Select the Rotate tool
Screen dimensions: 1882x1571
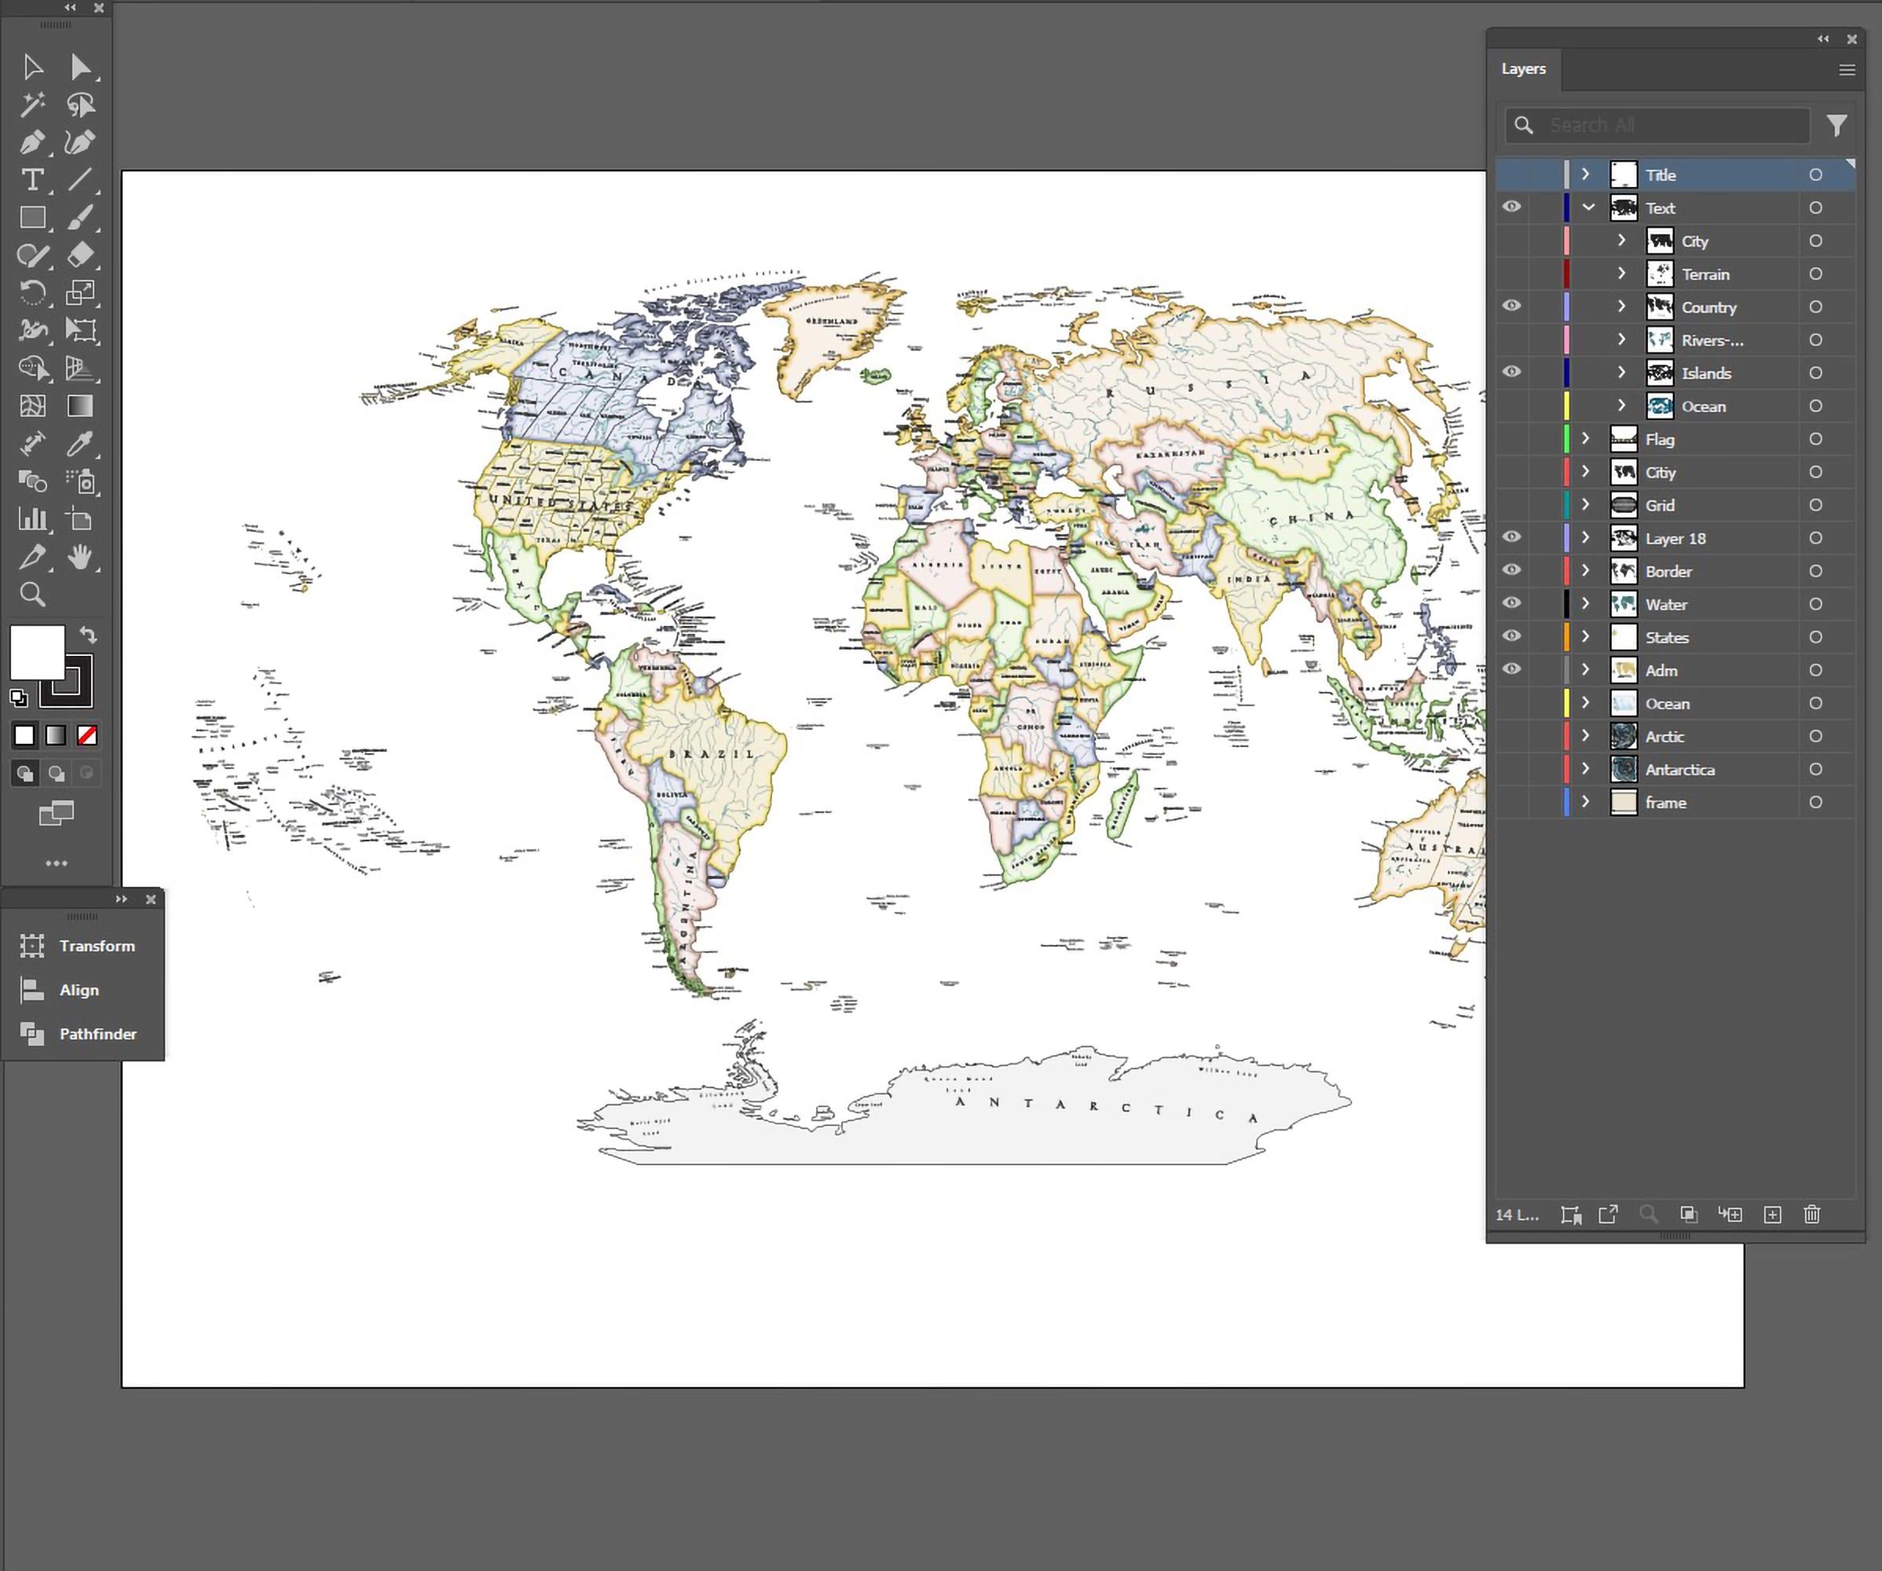33,293
